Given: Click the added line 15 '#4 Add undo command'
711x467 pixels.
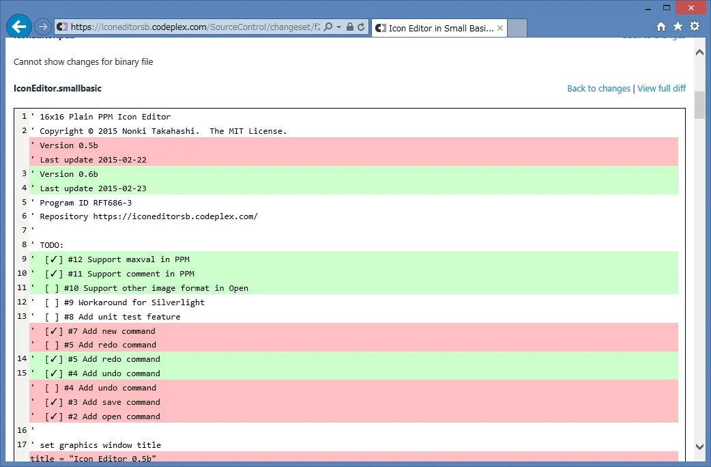Looking at the screenshot, I should (354, 373).
